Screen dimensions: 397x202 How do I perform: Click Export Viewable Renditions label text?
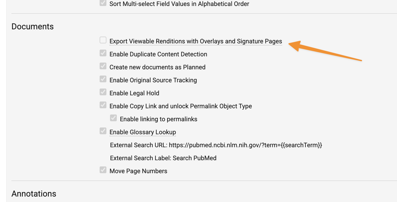tap(196, 41)
